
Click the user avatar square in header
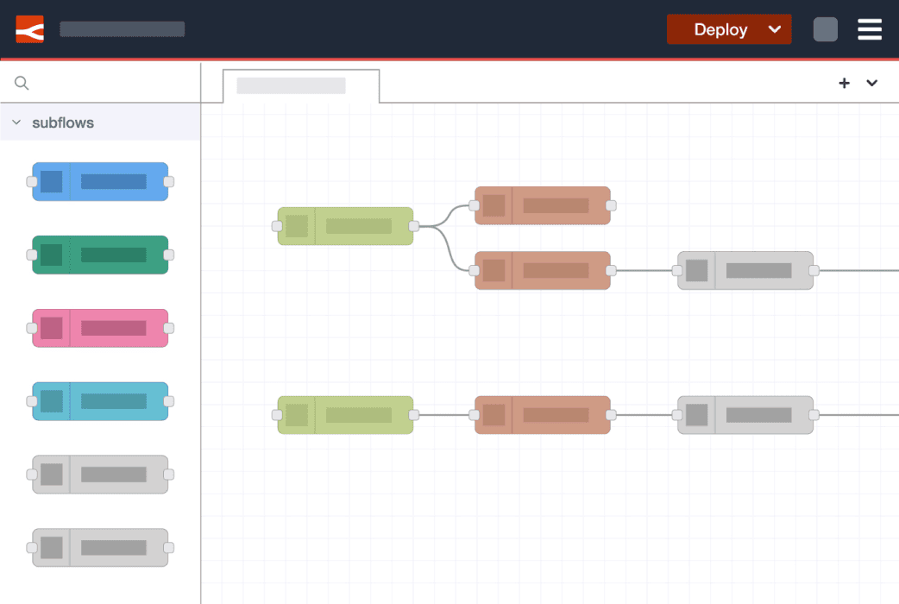[x=825, y=28]
